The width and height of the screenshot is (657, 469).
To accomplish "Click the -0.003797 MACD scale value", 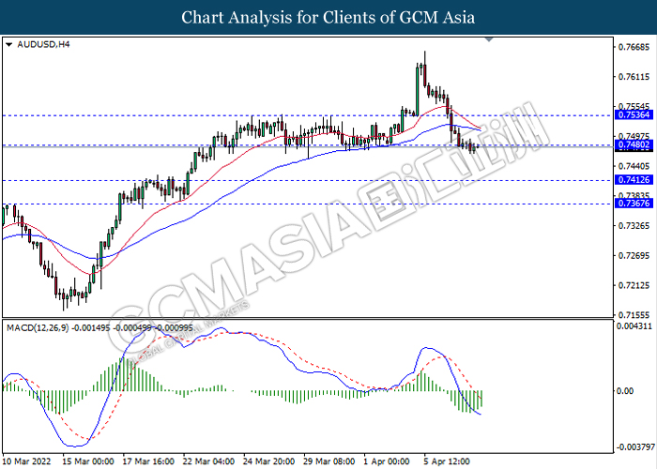I will pyautogui.click(x=634, y=447).
